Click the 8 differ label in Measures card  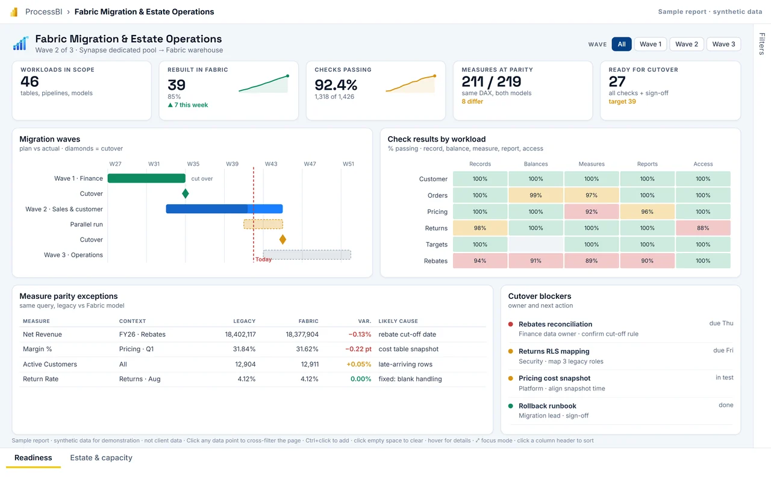point(472,102)
